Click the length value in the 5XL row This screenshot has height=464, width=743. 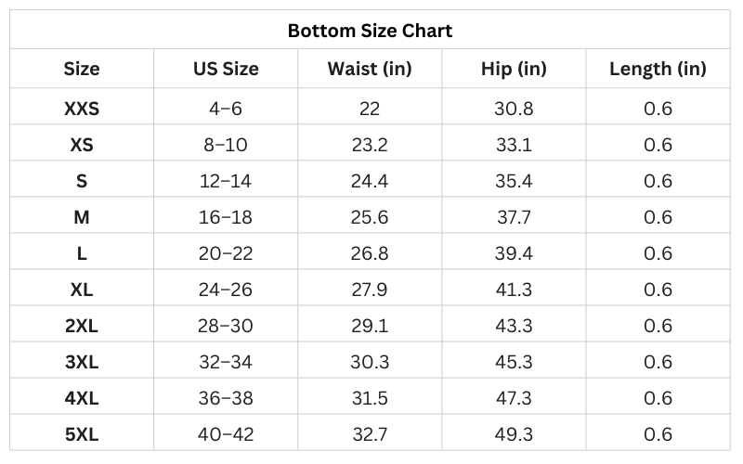click(658, 434)
